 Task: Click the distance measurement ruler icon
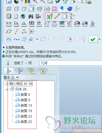pyautogui.click(x=9, y=24)
